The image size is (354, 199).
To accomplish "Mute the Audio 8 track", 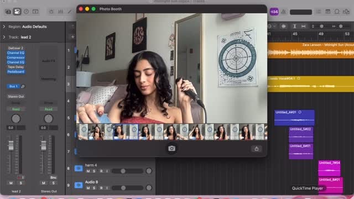I will pyautogui.click(x=88, y=188).
